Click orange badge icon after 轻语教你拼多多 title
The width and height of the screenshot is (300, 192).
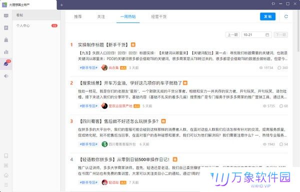(x=175, y=159)
